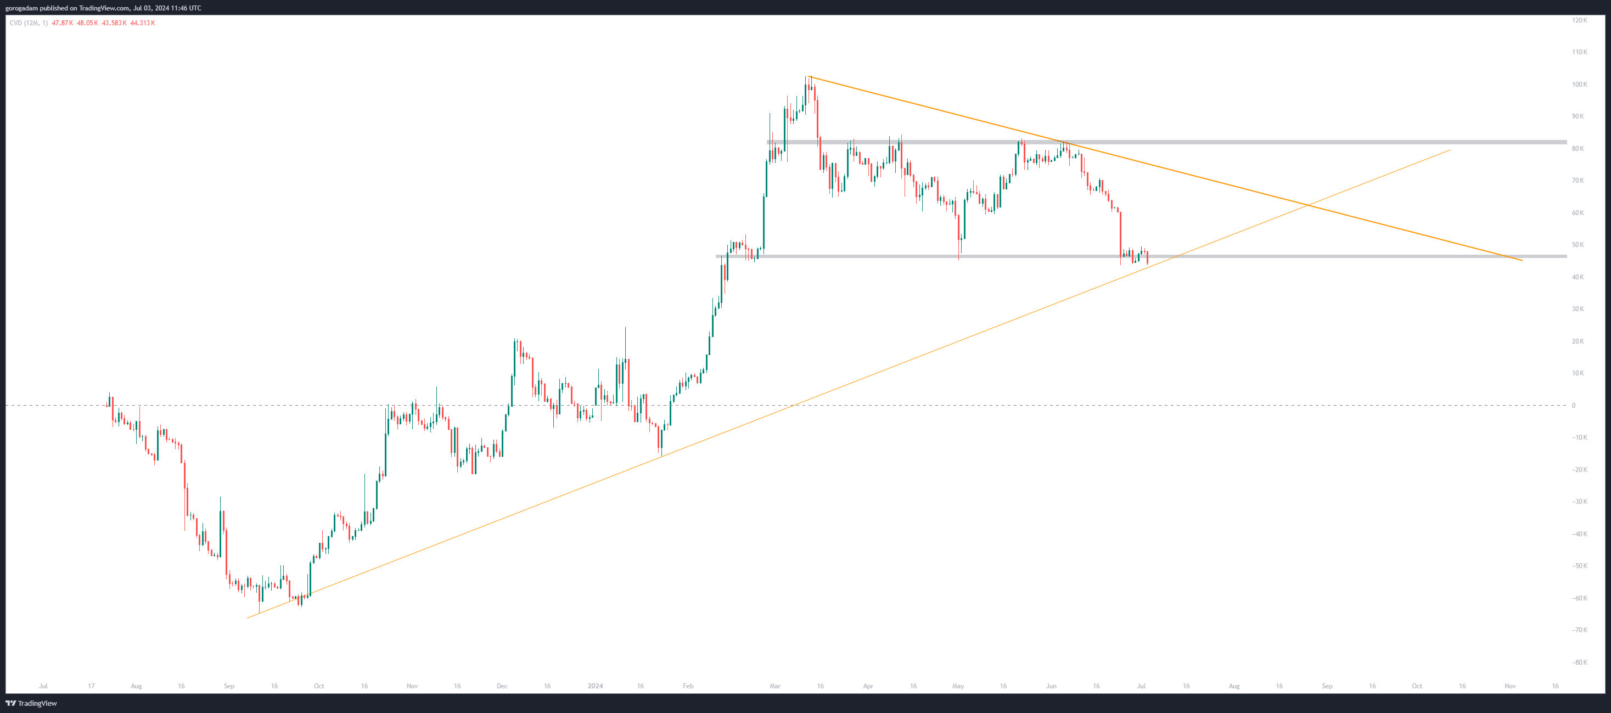Click the 47.87K open value in legend

pyautogui.click(x=62, y=23)
